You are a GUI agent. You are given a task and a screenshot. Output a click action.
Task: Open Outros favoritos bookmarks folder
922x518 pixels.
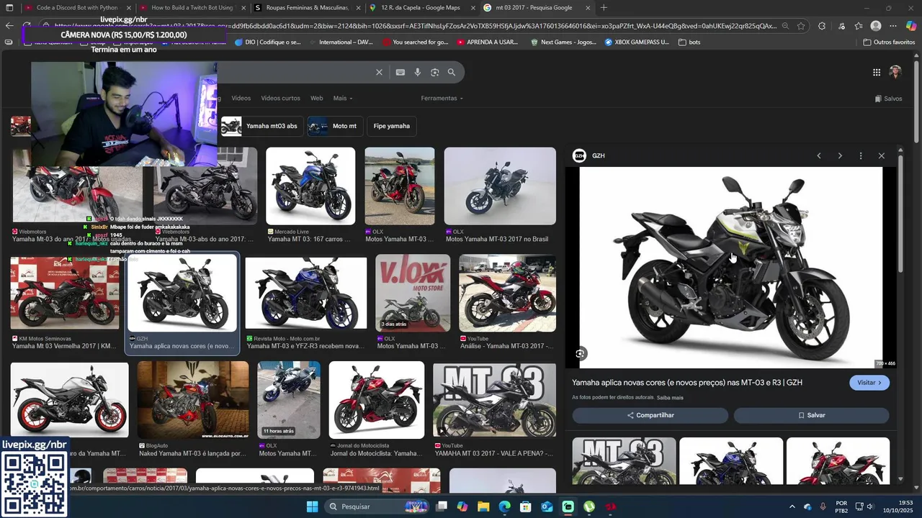point(889,42)
